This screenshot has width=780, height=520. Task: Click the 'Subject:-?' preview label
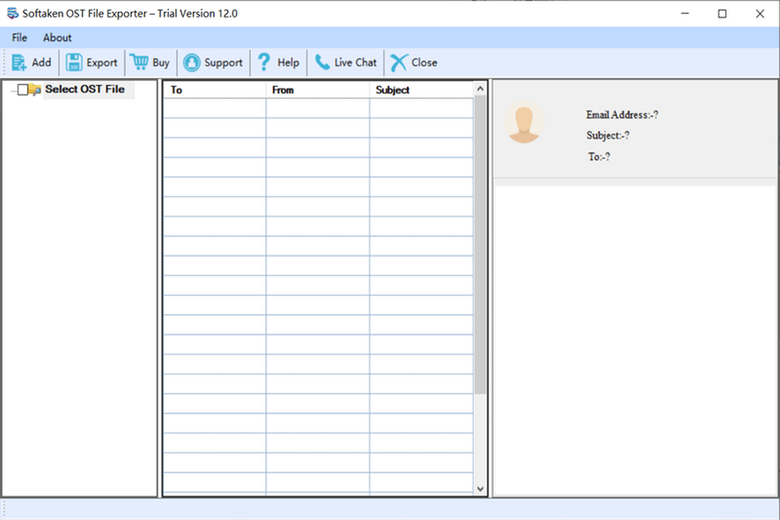(608, 136)
